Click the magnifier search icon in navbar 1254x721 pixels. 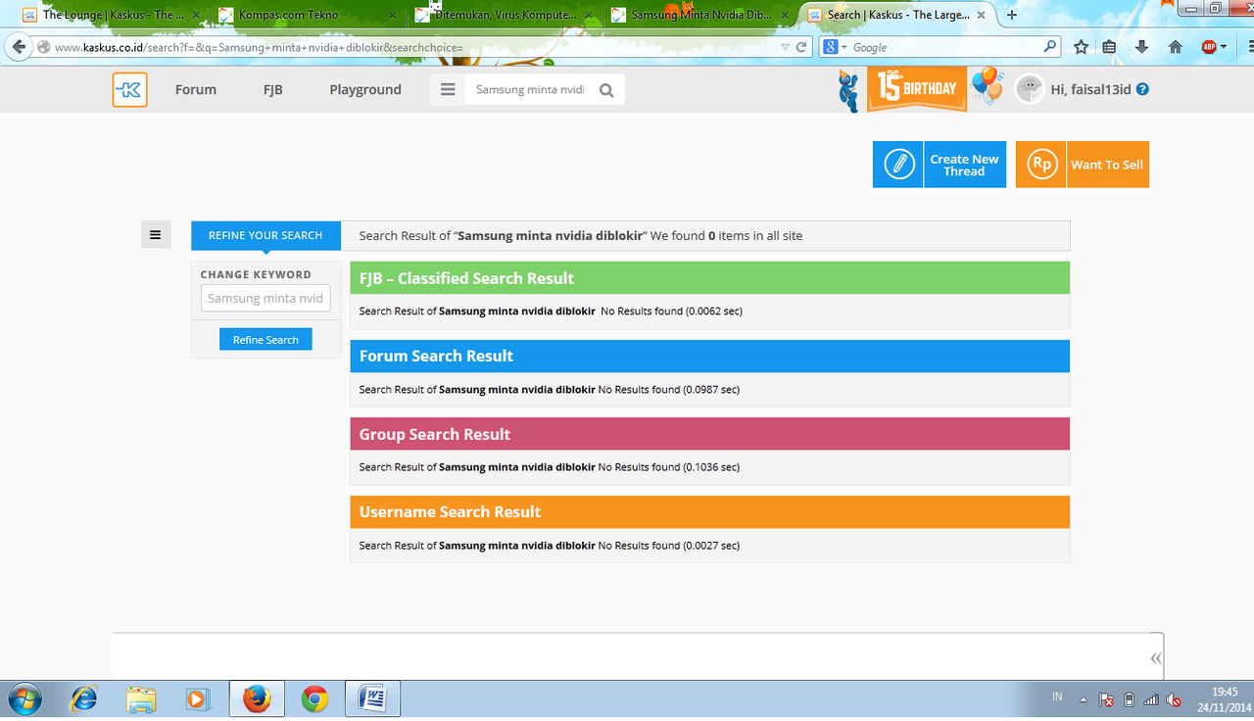[606, 90]
